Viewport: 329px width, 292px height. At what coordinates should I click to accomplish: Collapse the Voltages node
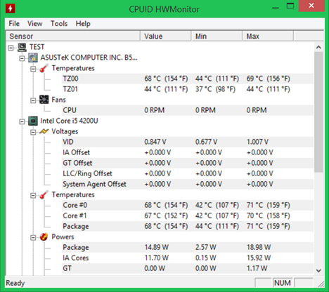point(33,133)
